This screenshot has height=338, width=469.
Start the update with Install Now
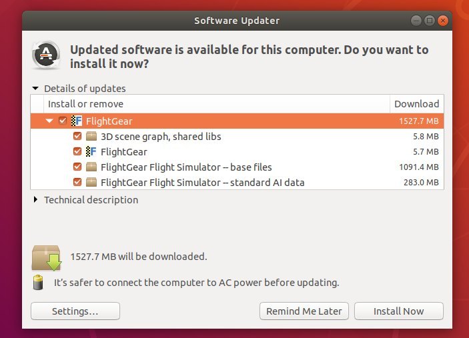coord(399,311)
